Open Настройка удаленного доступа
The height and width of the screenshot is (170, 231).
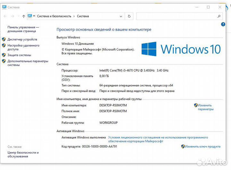point(23,47)
